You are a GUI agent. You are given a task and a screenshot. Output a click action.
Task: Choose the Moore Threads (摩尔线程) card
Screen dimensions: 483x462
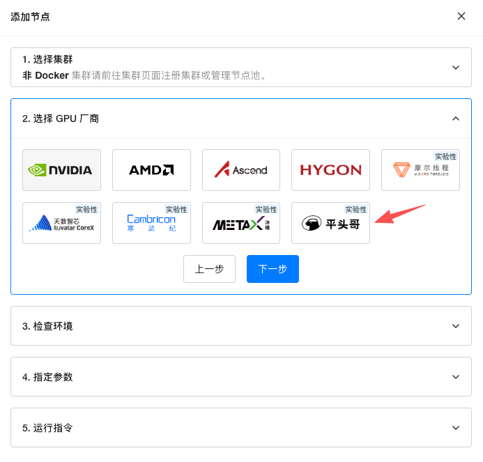coord(420,170)
